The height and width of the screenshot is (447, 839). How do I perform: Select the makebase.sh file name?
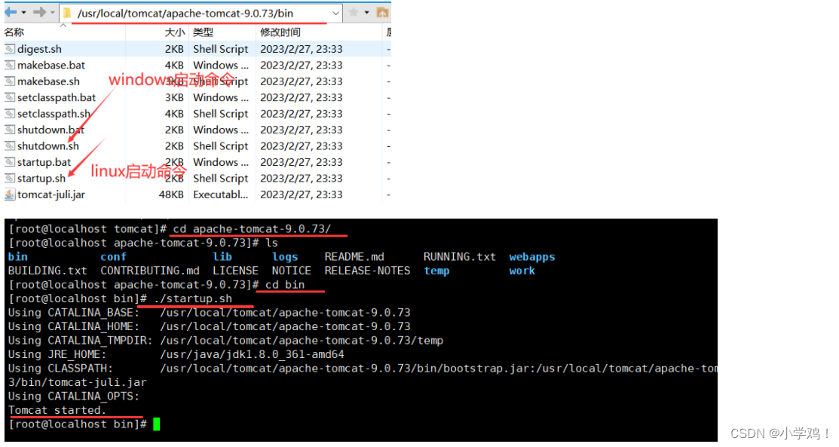(x=48, y=81)
